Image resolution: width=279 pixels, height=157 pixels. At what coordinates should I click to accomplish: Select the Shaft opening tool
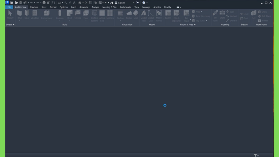click(222, 15)
